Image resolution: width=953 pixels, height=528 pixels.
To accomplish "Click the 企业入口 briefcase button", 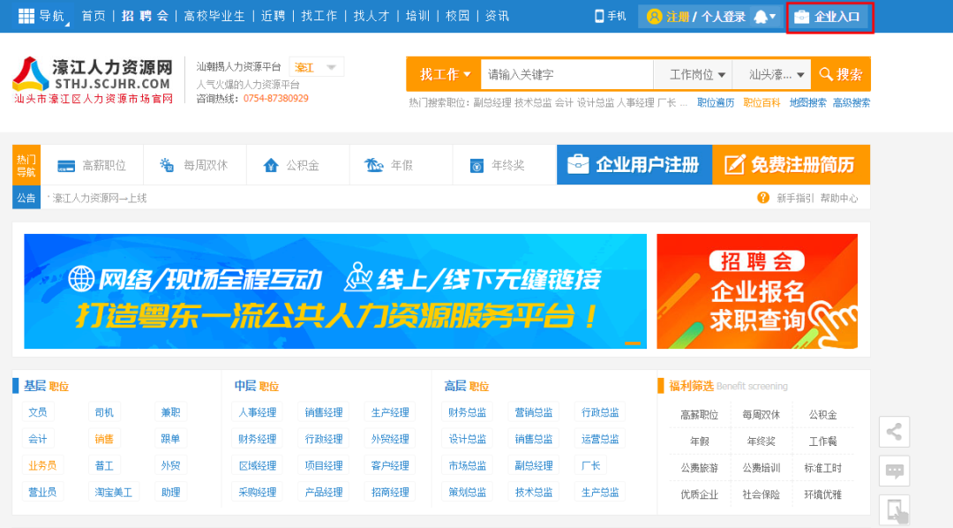I will (x=829, y=17).
